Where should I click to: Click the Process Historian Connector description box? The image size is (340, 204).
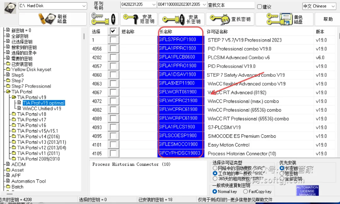(x=149, y=178)
